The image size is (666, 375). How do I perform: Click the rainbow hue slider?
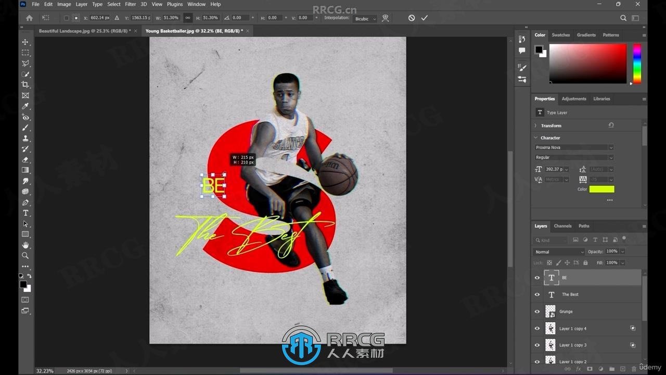[x=636, y=64]
